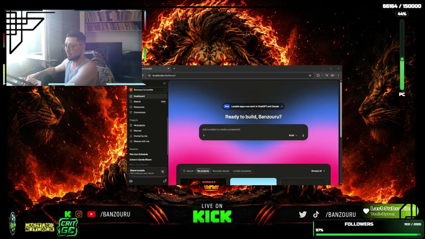Screen dimensions: 425x239
Task: Click the microphone icon in prompt box
Action: click(x=303, y=135)
